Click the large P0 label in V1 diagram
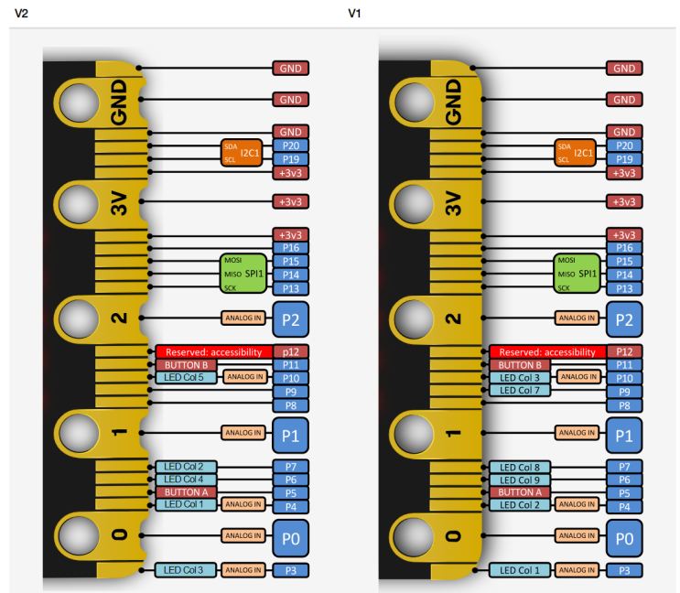 click(624, 538)
